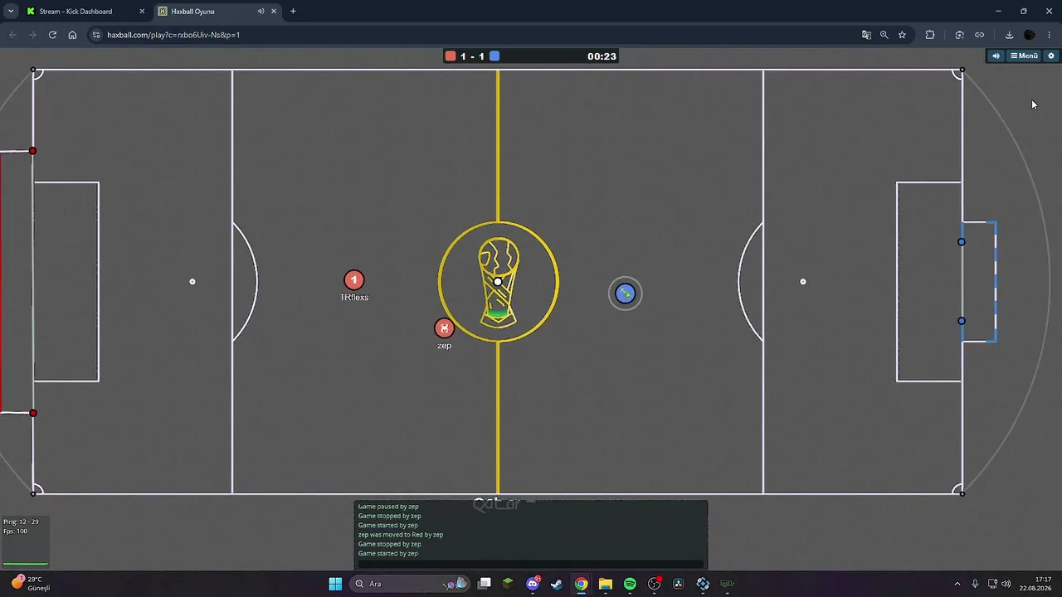The width and height of the screenshot is (1062, 597).
Task: Open OBS Studio from the taskbar
Action: point(655,584)
